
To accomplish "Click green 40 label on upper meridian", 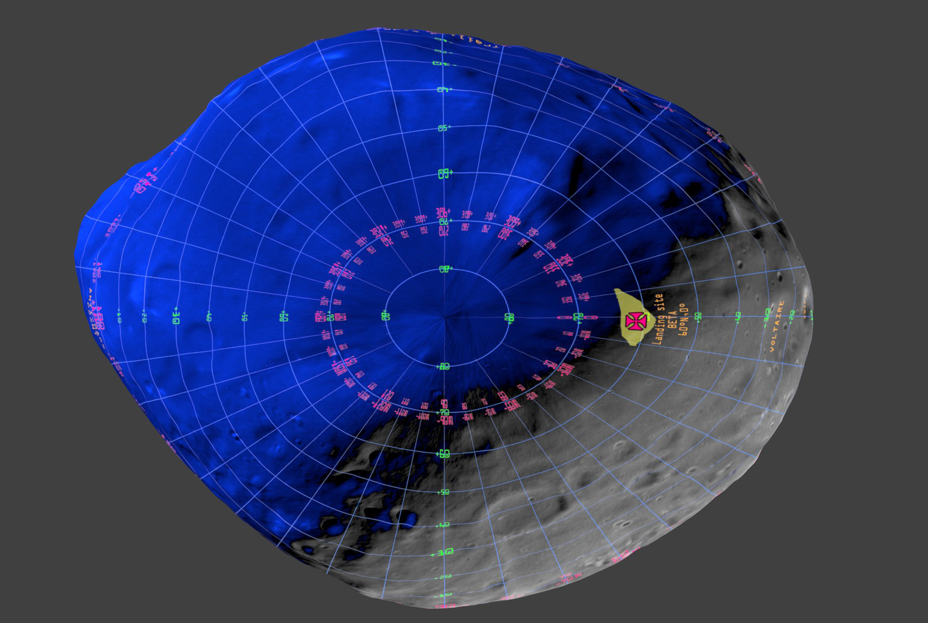I will (x=444, y=89).
